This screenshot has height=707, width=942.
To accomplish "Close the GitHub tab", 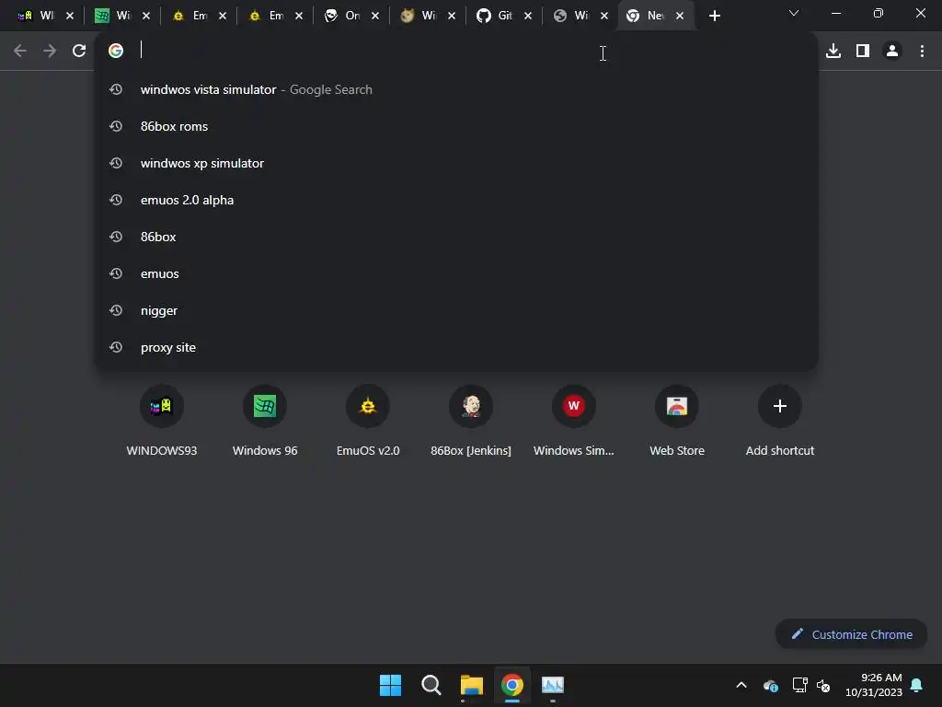I will 527,17.
